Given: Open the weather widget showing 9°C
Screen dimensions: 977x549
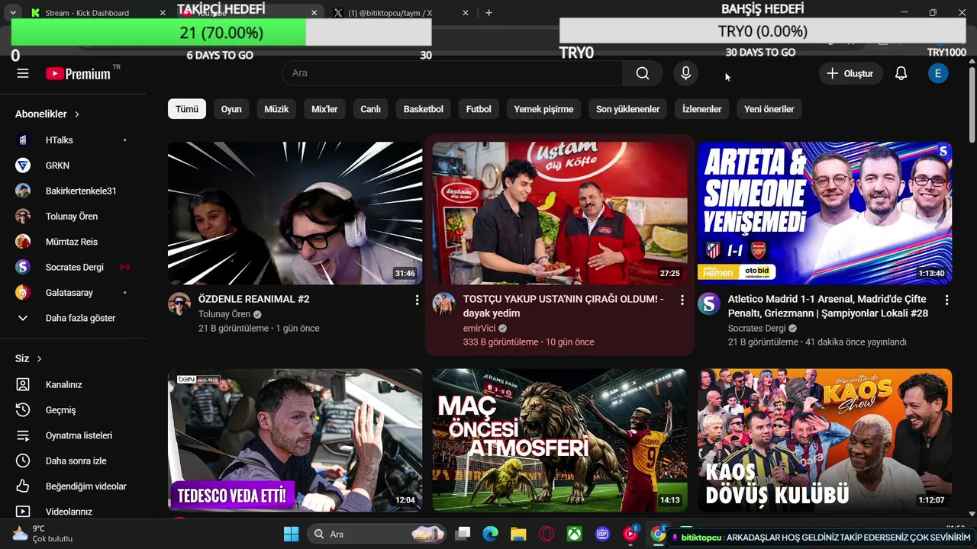Looking at the screenshot, I should tap(43, 534).
